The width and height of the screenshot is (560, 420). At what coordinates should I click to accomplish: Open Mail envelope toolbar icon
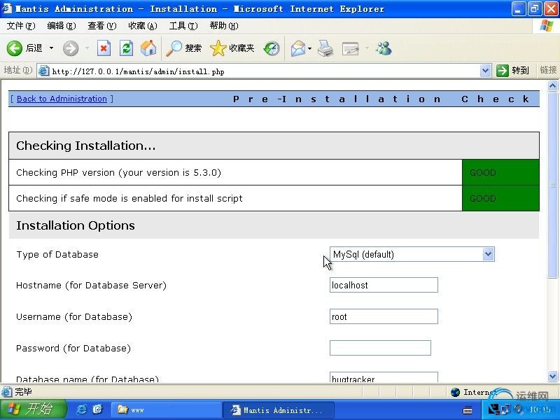[x=298, y=48]
